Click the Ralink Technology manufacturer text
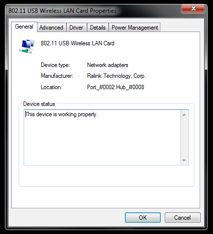This screenshot has width=213, height=234. 117,76
